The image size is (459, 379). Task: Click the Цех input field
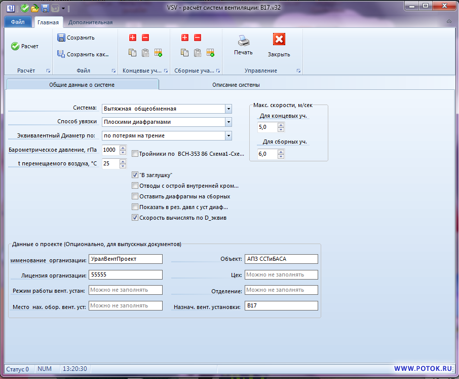pyautogui.click(x=281, y=274)
